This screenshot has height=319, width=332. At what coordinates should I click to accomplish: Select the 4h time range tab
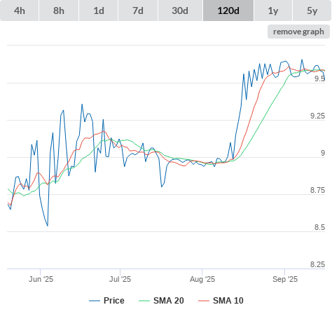(x=20, y=11)
